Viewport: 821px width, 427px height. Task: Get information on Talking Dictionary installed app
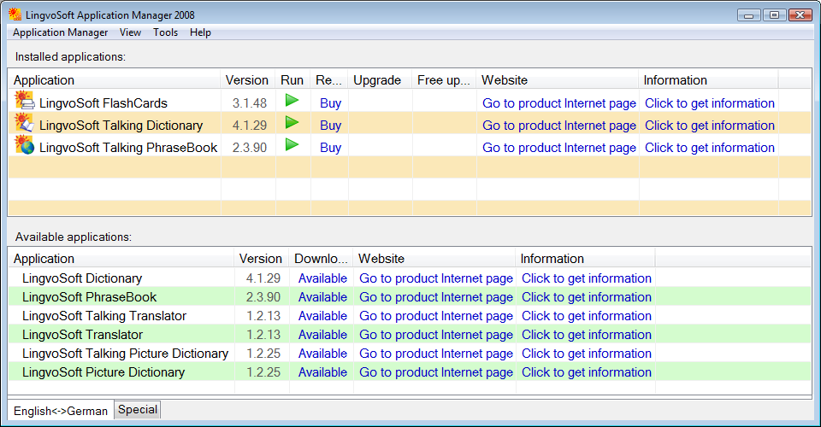pos(710,126)
